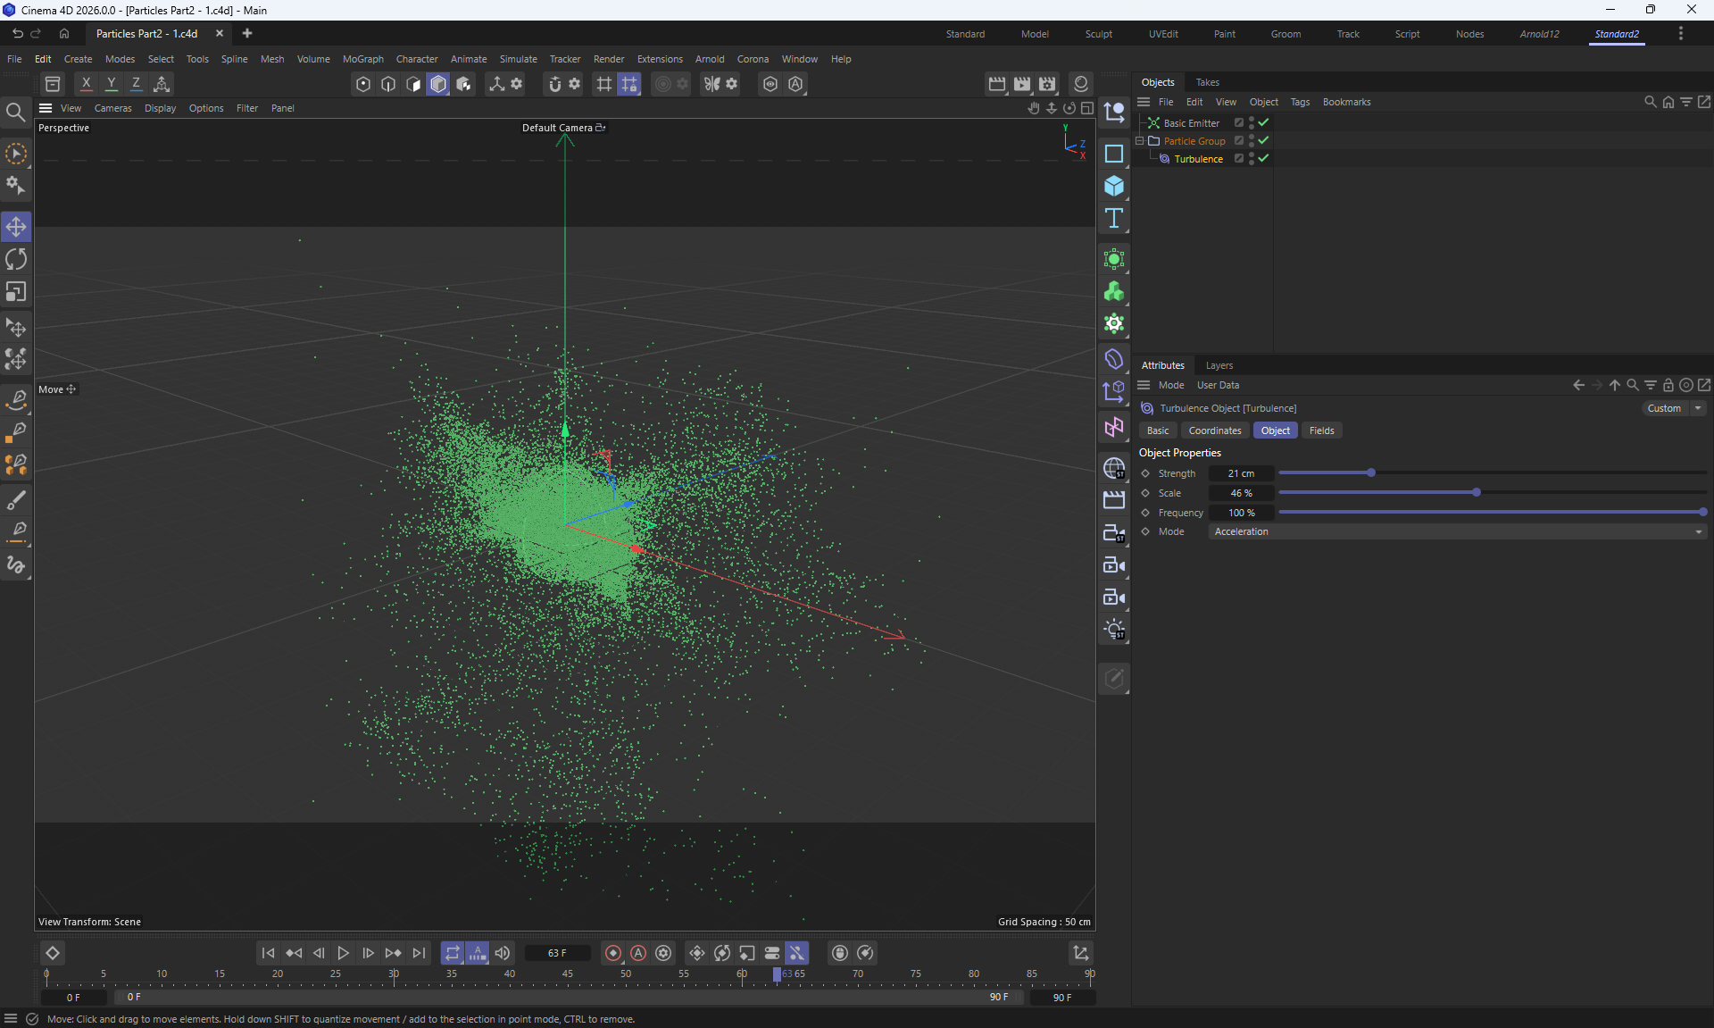The image size is (1714, 1028).
Task: Open the search magnifier tool
Action: point(15,112)
